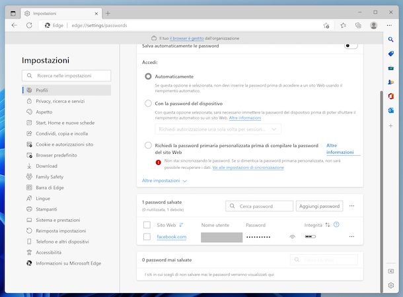Open the Richiedi autorizzazione dropdown
Screen dimensions: 403x297
[x=218, y=129]
